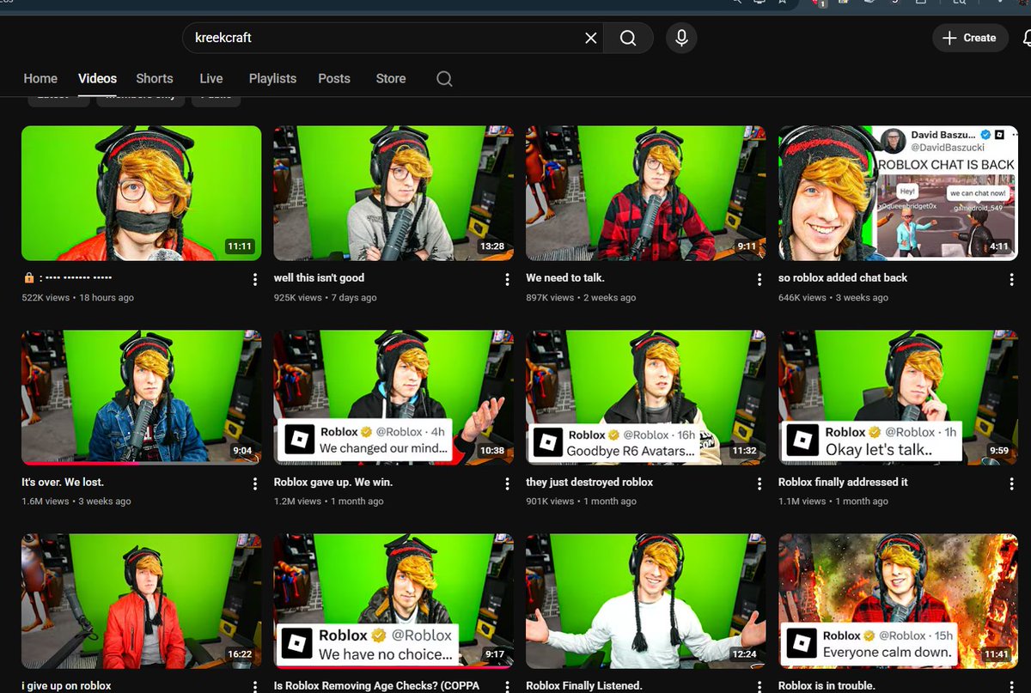Click '522K views • 18 hours ago' text
1031x693 pixels.
(x=77, y=298)
